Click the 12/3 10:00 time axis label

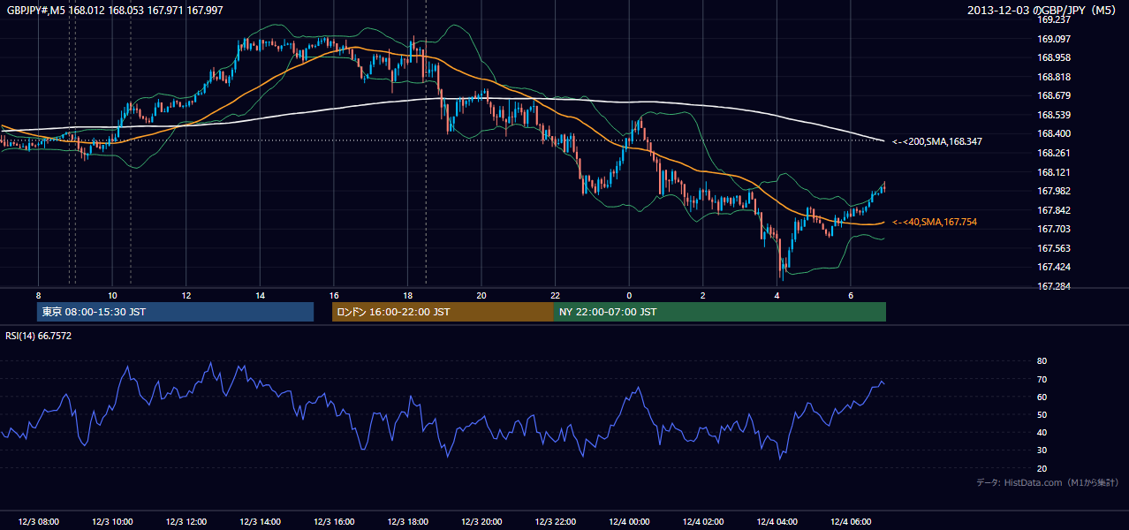pyautogui.click(x=112, y=522)
